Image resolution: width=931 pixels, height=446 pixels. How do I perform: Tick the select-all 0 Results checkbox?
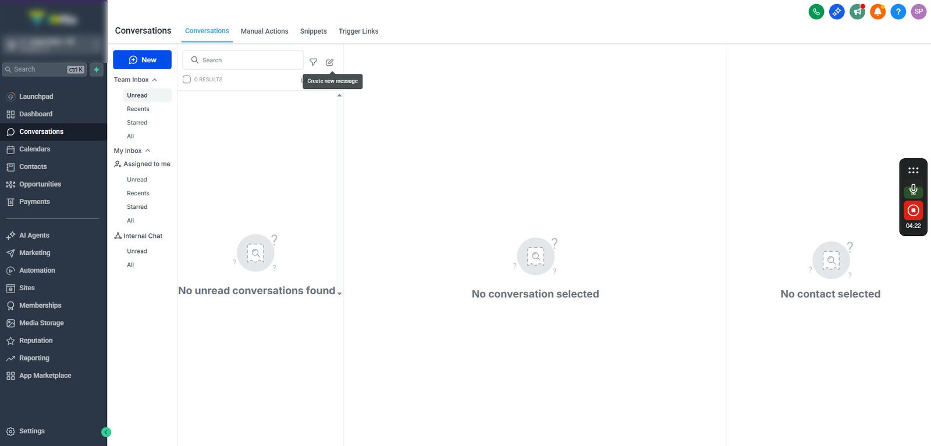click(187, 80)
